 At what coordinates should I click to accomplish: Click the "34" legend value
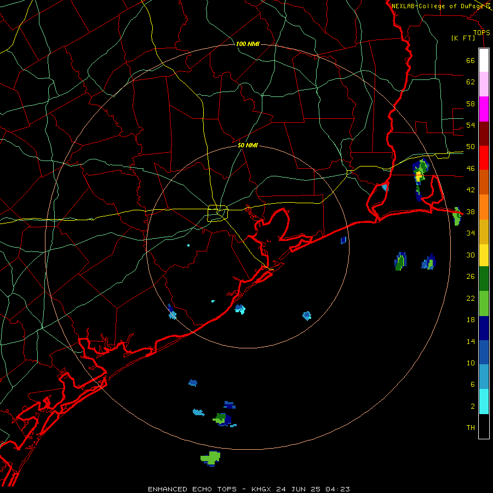(471, 233)
